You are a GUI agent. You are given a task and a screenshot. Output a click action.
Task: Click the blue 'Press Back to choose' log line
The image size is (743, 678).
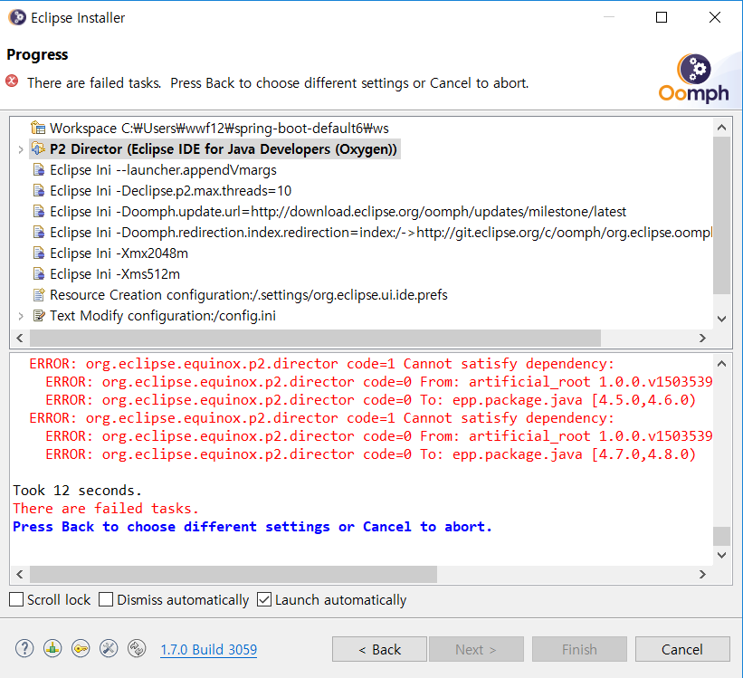[252, 526]
